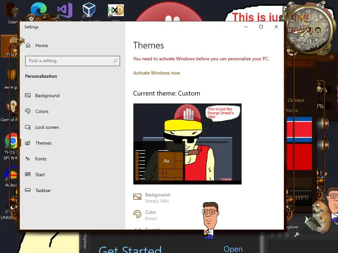This screenshot has height=253, width=338.
Task: Click the Taskbar icon in sidebar
Action: pos(28,190)
